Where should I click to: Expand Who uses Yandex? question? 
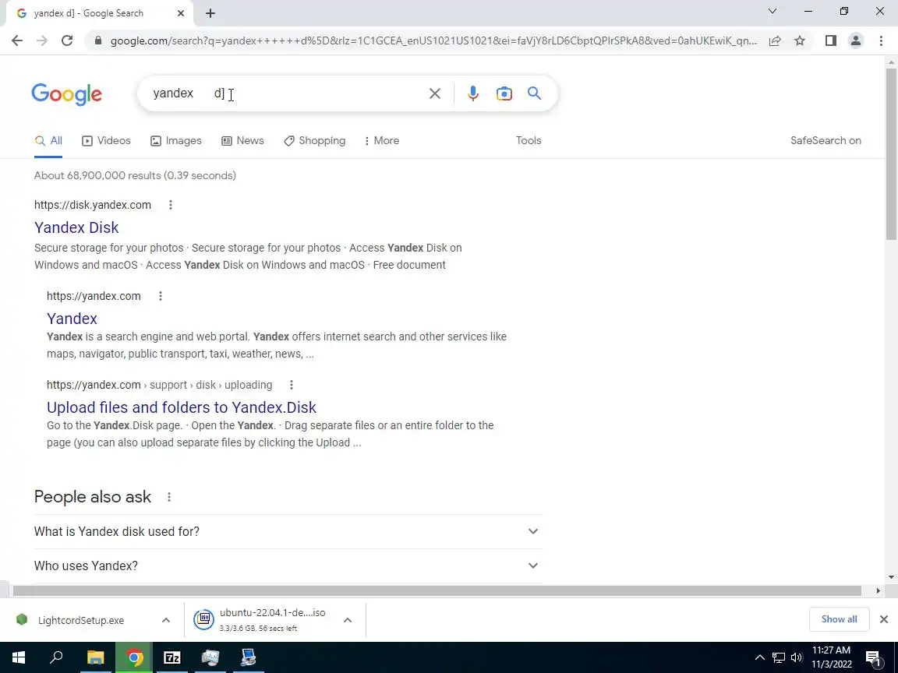288,566
